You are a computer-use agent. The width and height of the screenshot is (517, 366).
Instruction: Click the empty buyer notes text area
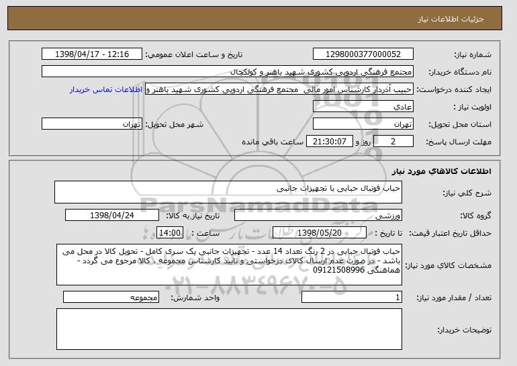coord(229,329)
